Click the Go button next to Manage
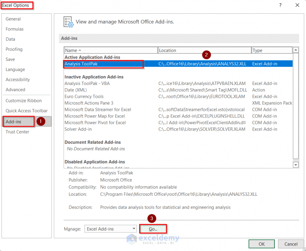Viewport: 306px width, 251px height. [x=153, y=229]
